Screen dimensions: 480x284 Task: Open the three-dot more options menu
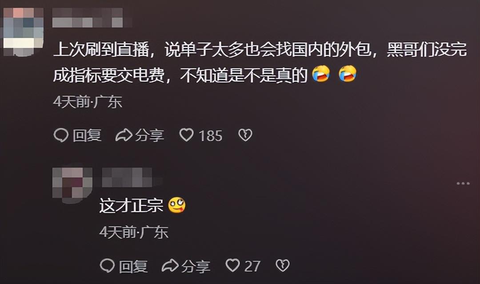click(x=463, y=183)
